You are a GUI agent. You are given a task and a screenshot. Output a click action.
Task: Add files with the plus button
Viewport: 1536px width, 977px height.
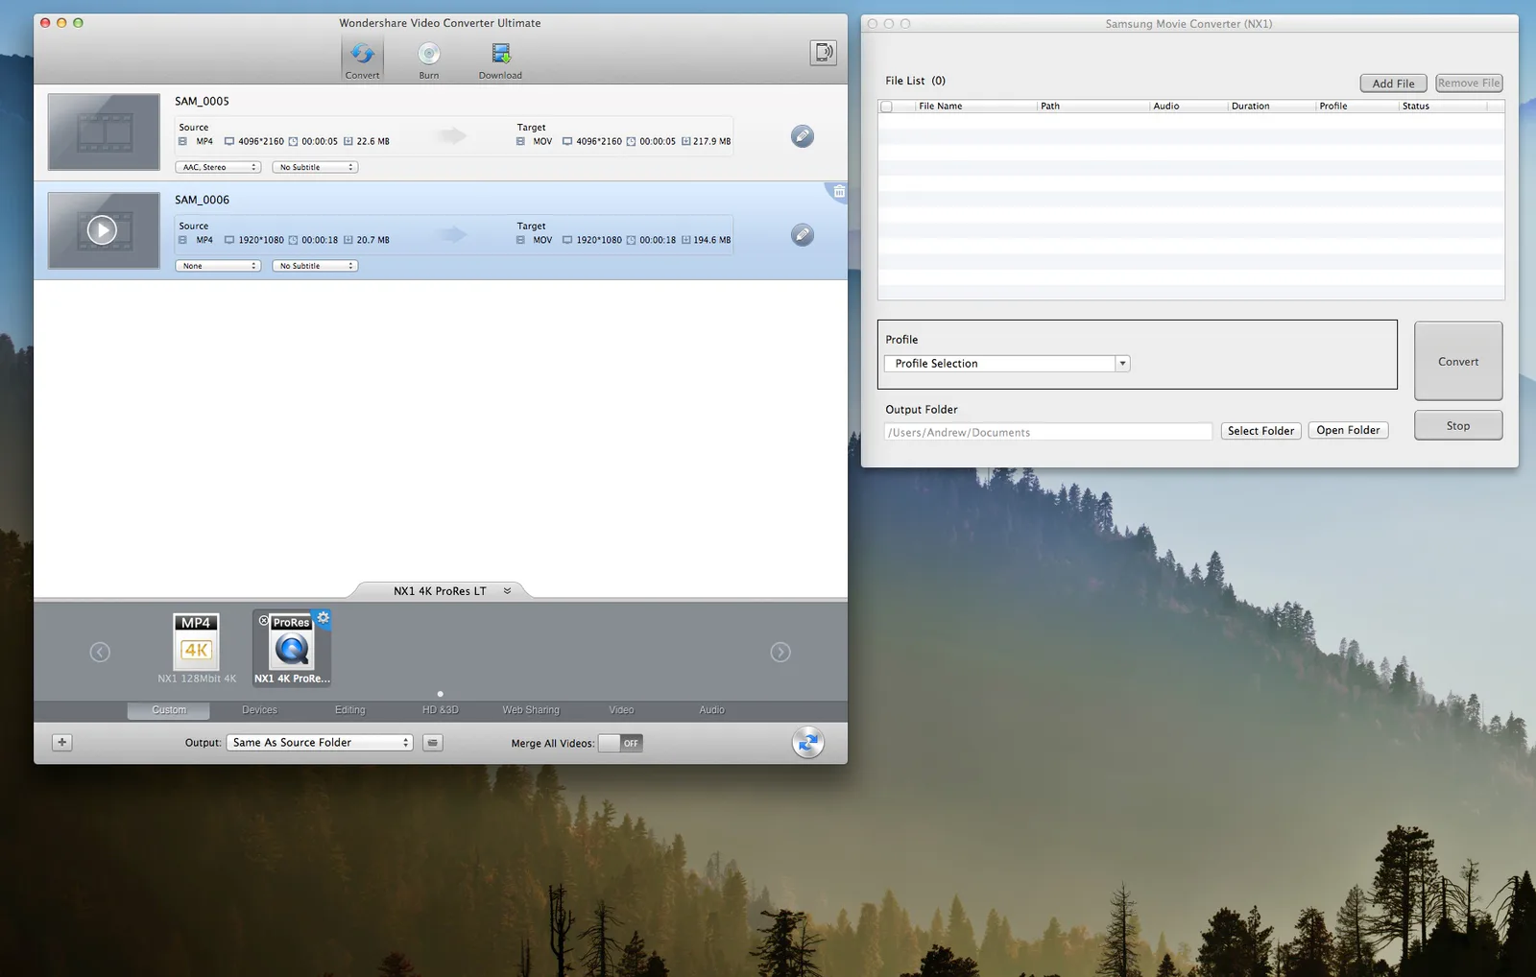(61, 742)
